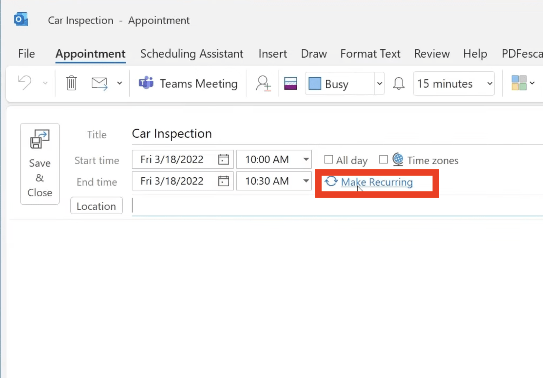Click the Make Recurring link
This screenshot has width=543, height=378.
click(x=377, y=182)
